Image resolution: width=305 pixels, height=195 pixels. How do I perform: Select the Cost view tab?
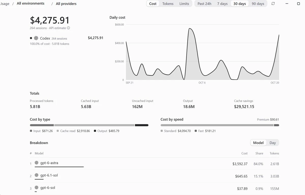153,4
